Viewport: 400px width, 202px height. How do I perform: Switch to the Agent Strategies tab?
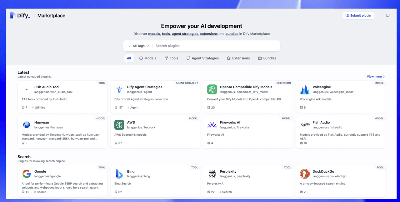coord(202,58)
